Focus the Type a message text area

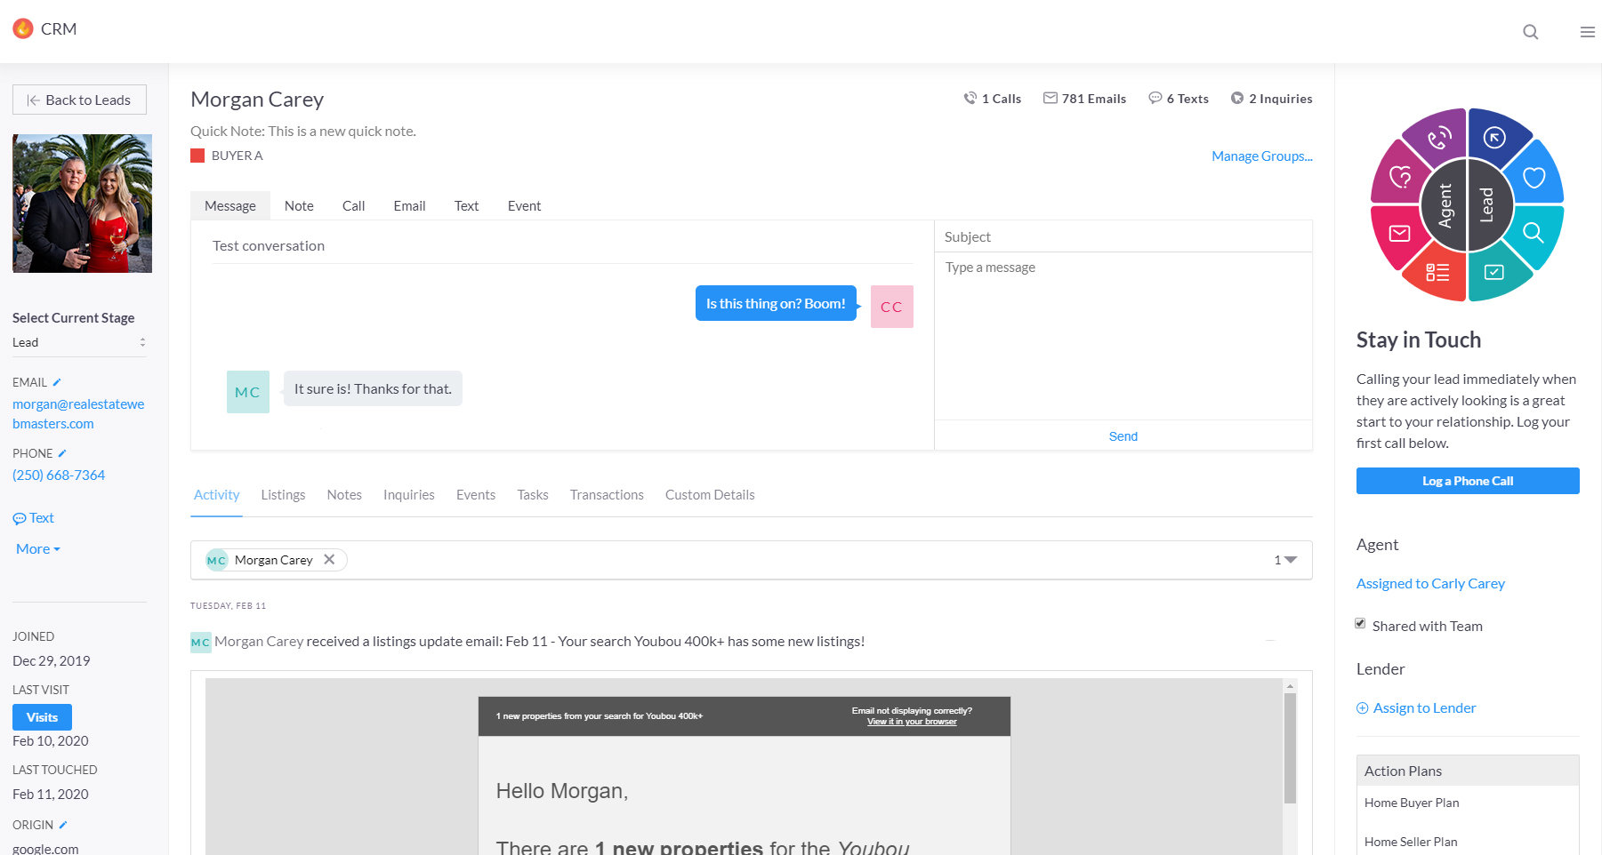coord(1123,336)
